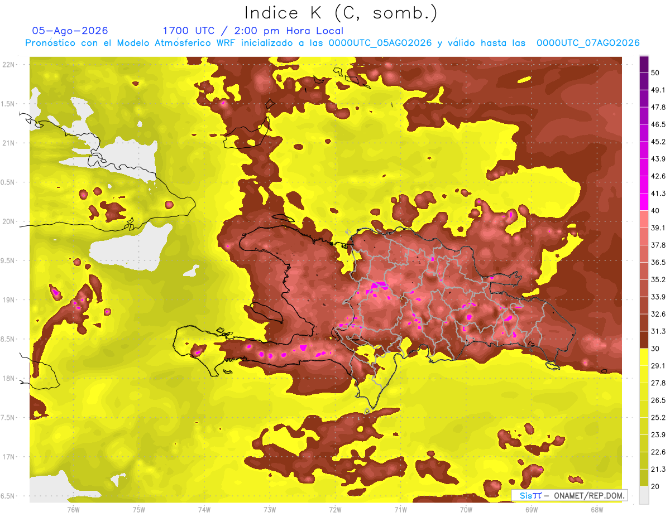Click legend value "47.8"
The image size is (670, 517).
point(658,107)
